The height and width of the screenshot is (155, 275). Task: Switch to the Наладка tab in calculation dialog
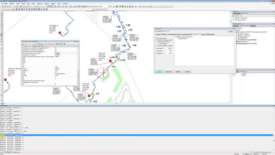pos(158,34)
